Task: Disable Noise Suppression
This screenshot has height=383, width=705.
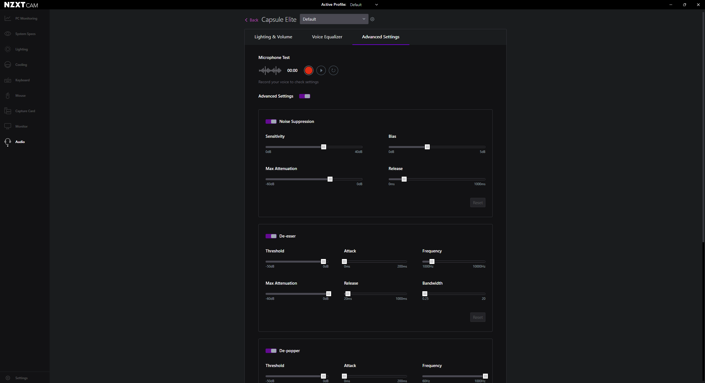Action: (x=271, y=122)
